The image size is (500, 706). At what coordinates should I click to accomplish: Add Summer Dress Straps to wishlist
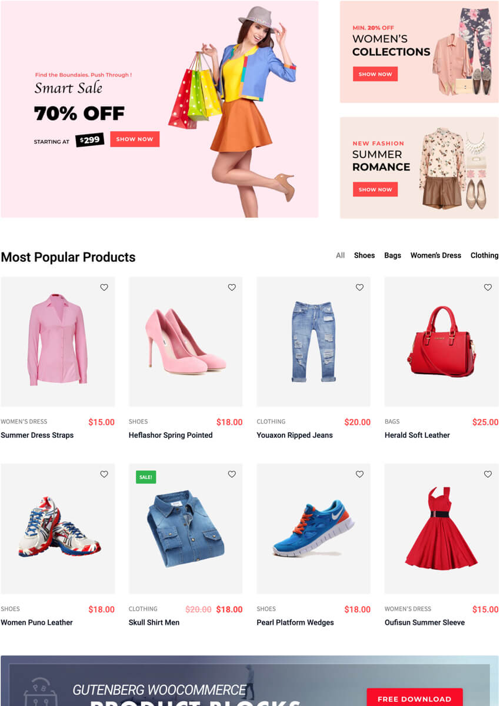[x=104, y=288]
